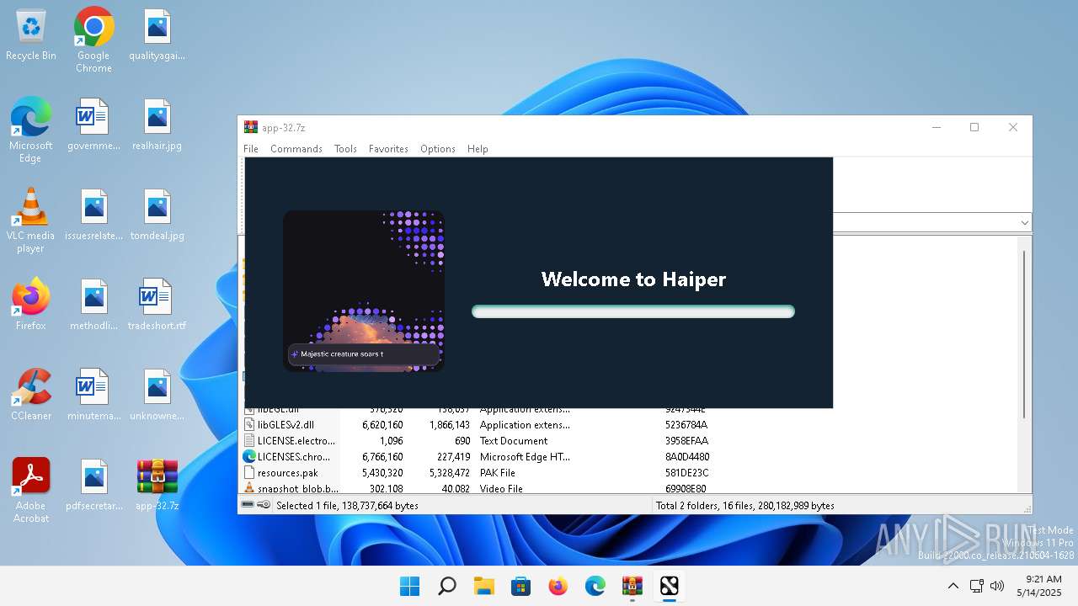The image size is (1078, 606).
Task: Open the WinRAR Tools menu
Action: click(345, 149)
